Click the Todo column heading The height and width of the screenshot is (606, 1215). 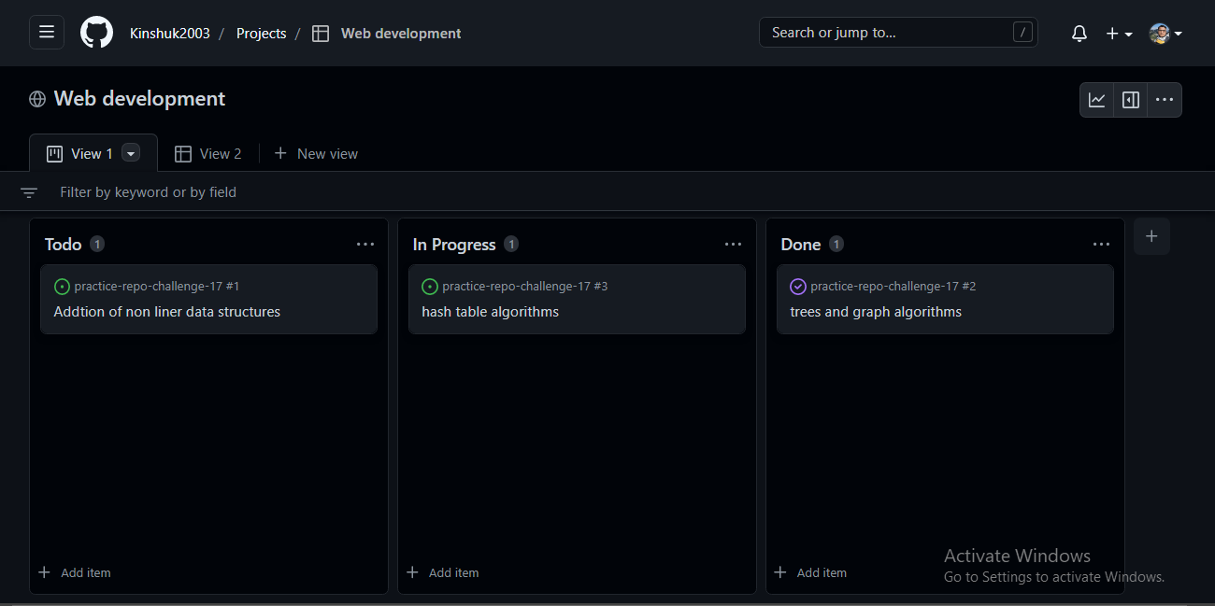64,244
